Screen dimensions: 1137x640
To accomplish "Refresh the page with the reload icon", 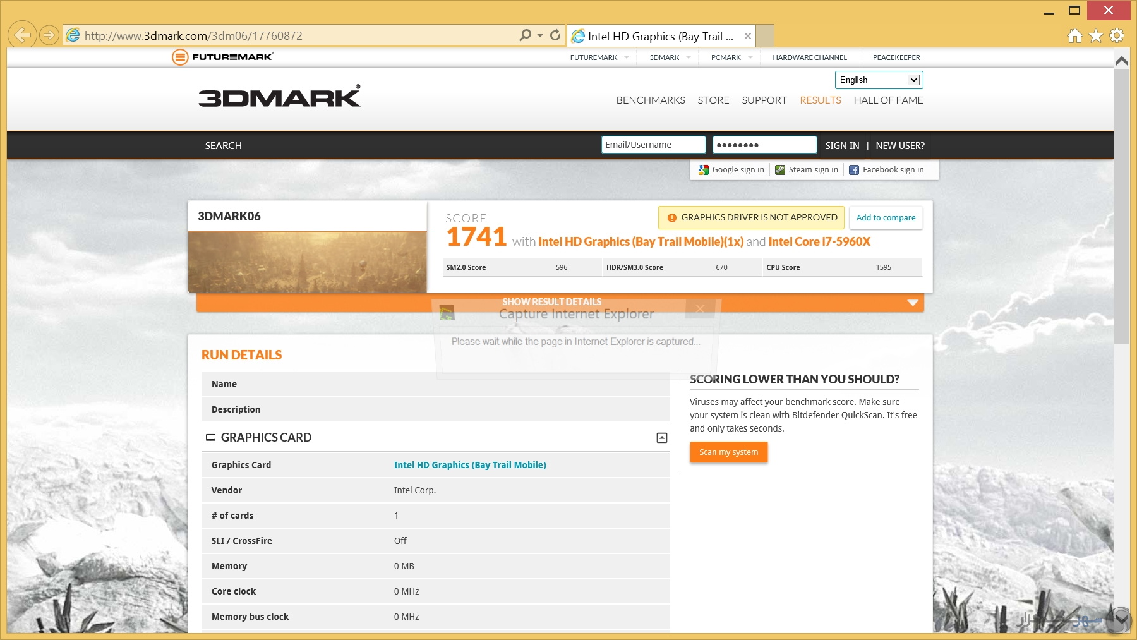I will coord(555,35).
